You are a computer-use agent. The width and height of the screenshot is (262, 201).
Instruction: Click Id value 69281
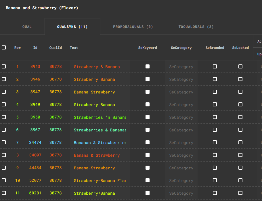[35, 193]
